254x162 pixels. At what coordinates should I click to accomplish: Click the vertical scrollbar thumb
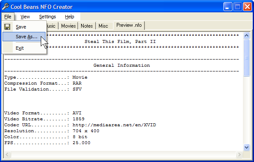(246, 58)
